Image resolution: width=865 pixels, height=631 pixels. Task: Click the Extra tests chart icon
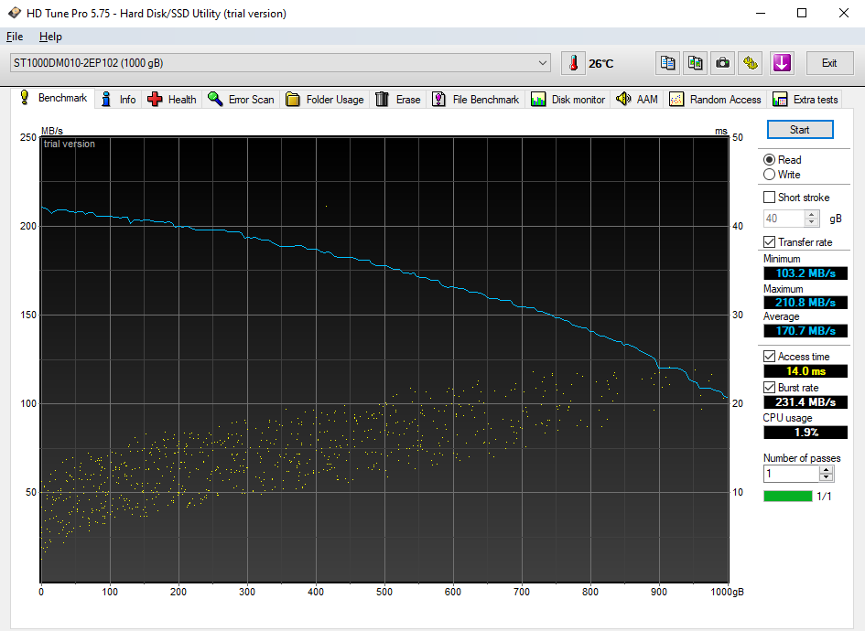point(780,99)
